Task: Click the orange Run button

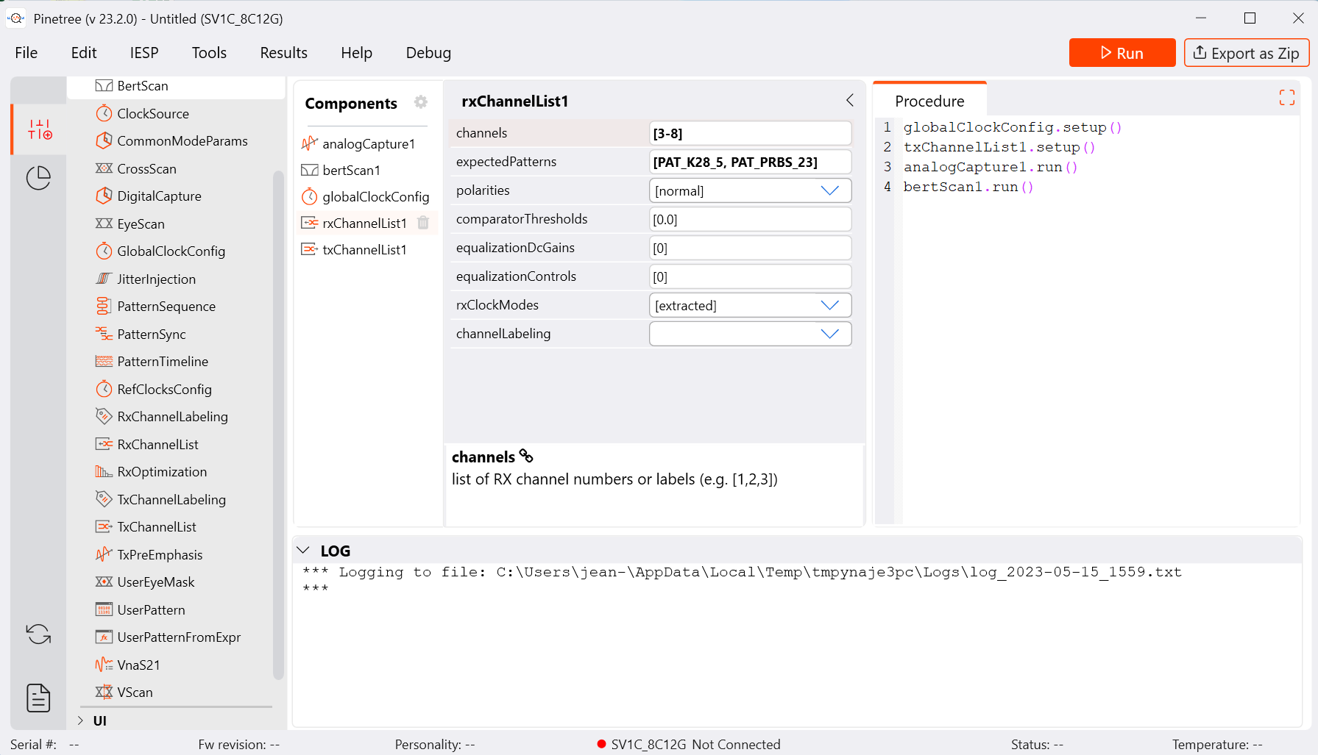Action: [1122, 53]
